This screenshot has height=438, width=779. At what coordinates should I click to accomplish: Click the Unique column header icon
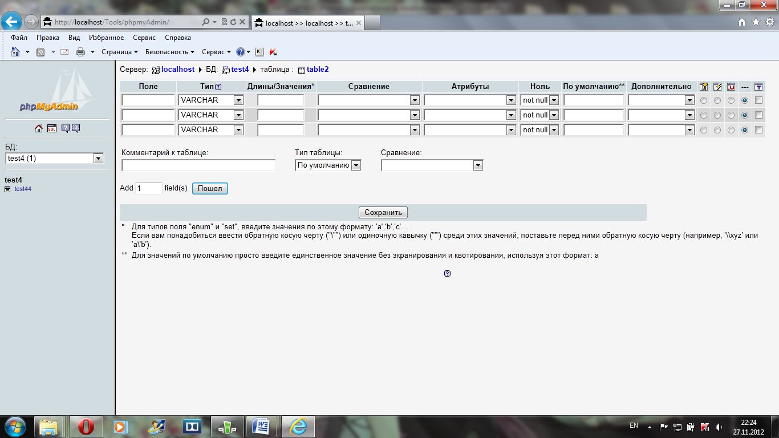pos(731,87)
